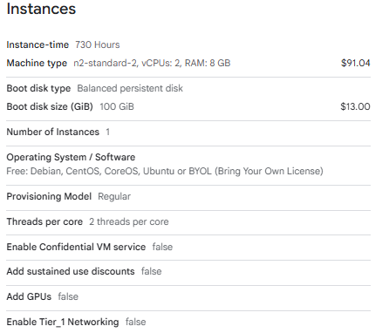Click the Add GPUs label
Screen dimensions: 389x333
pos(29,296)
